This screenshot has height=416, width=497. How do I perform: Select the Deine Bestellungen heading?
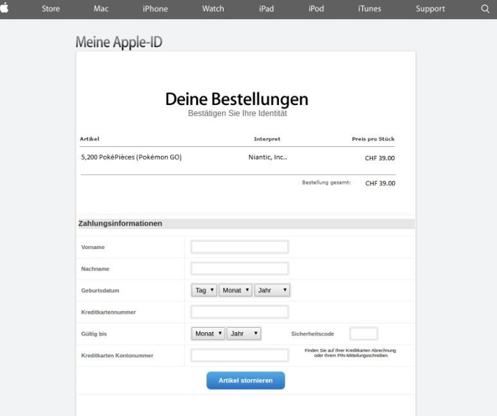[x=237, y=99]
